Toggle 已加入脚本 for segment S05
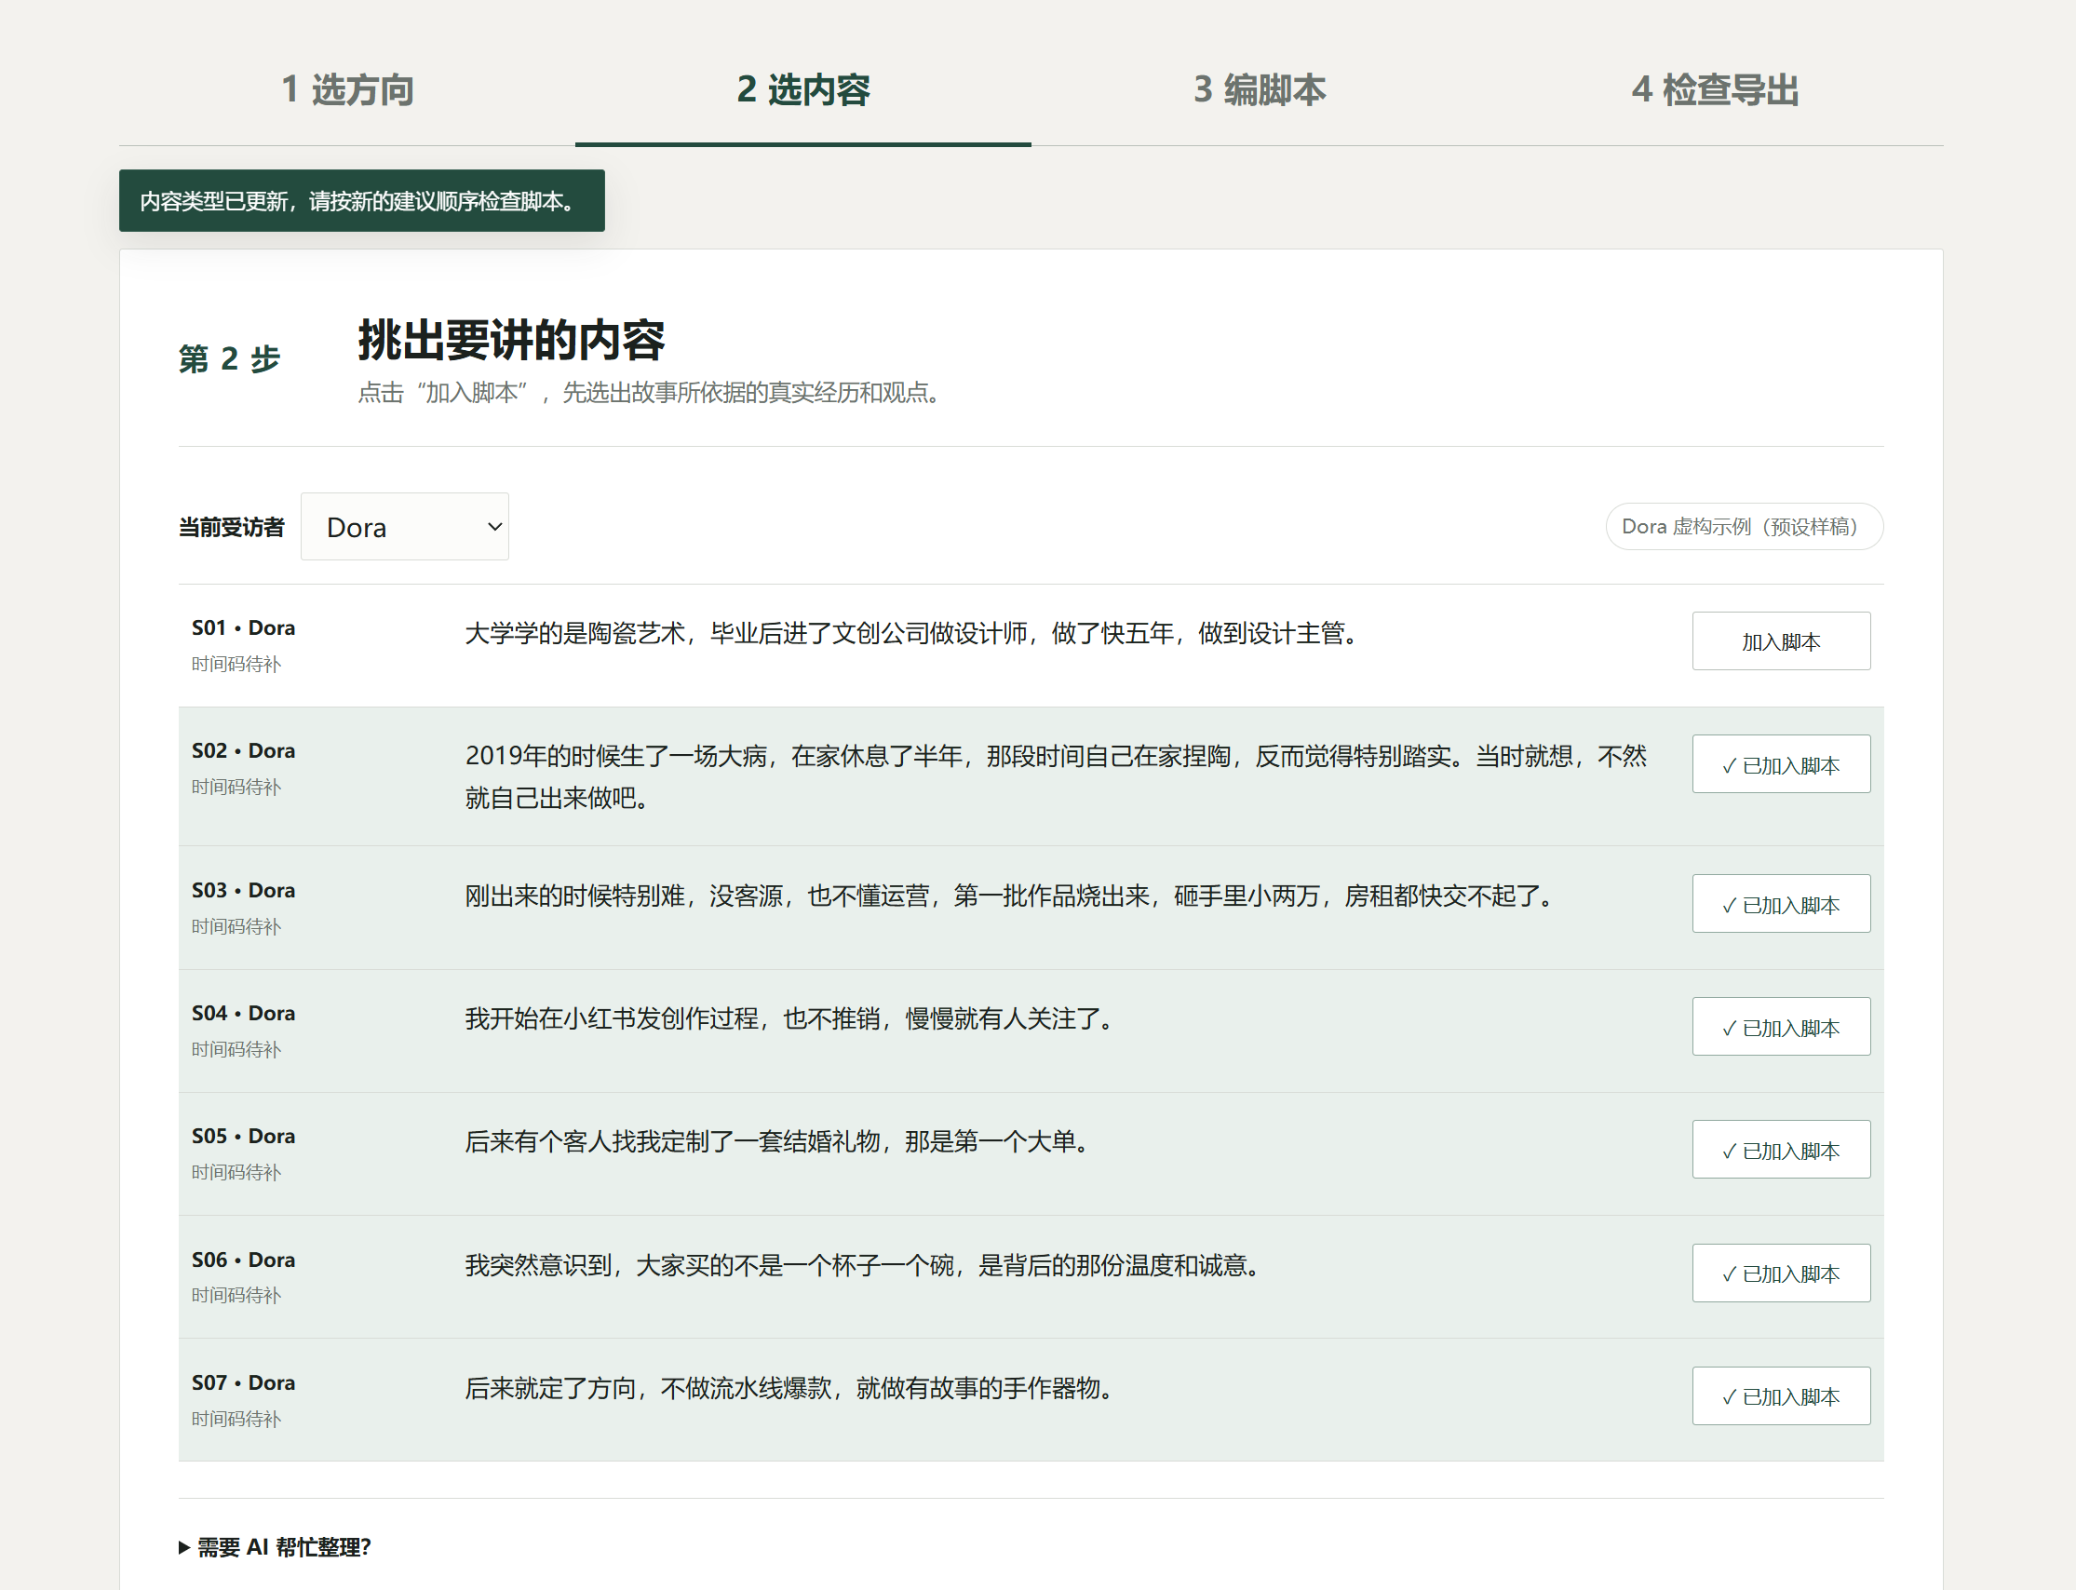 pyautogui.click(x=1781, y=1150)
